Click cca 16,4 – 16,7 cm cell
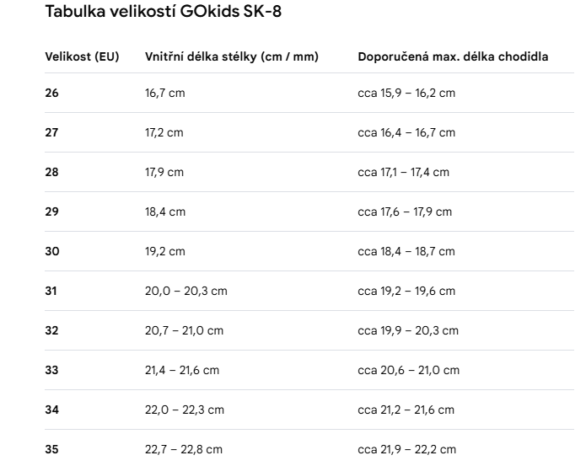 [406, 132]
